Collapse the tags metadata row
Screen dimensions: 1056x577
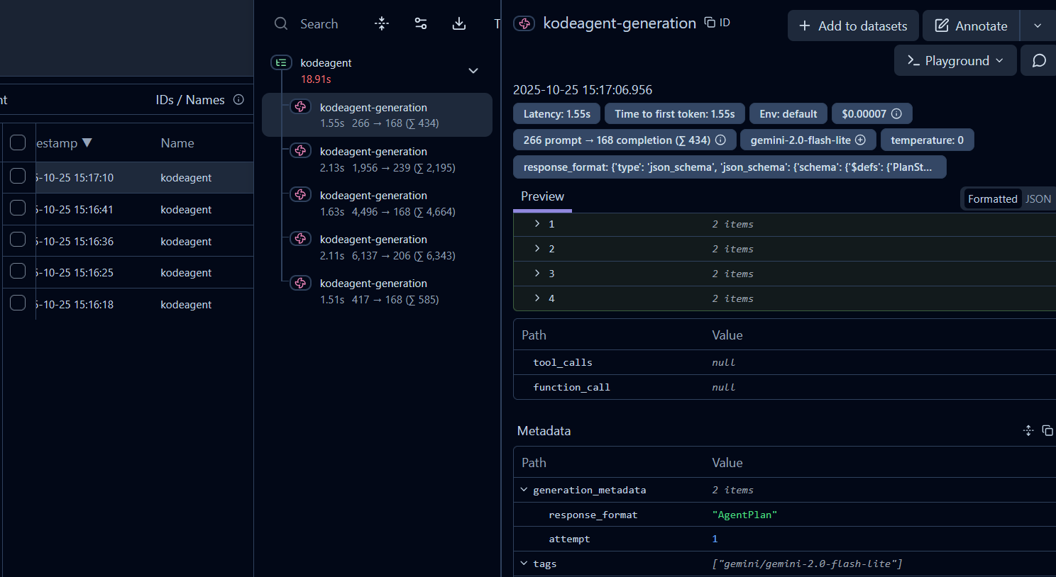pos(524,564)
